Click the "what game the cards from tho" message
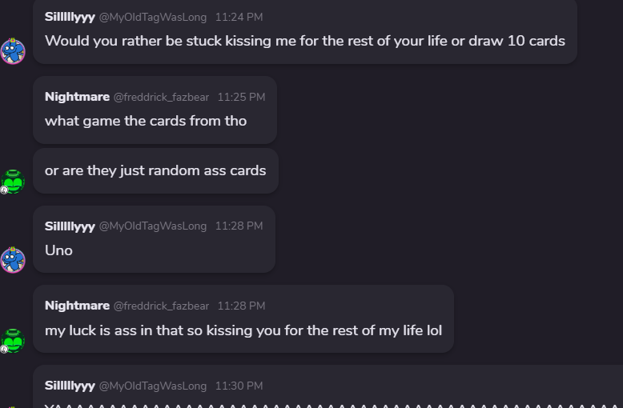 [146, 121]
